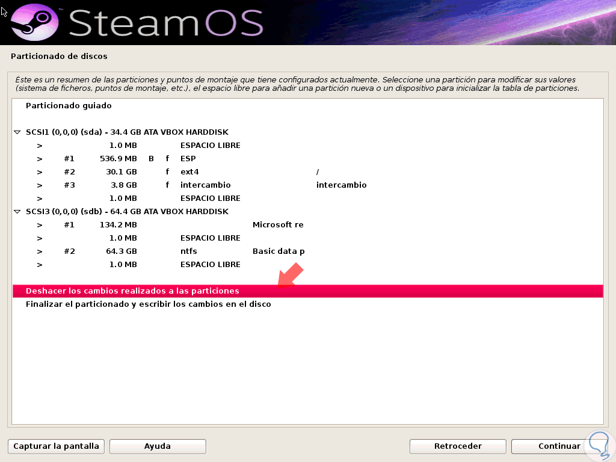Click the 'Basic data p' partition name
This screenshot has height=462, width=616.
[x=279, y=251]
